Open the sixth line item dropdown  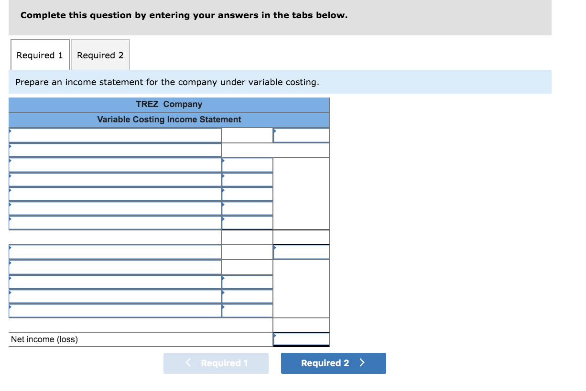coord(11,207)
